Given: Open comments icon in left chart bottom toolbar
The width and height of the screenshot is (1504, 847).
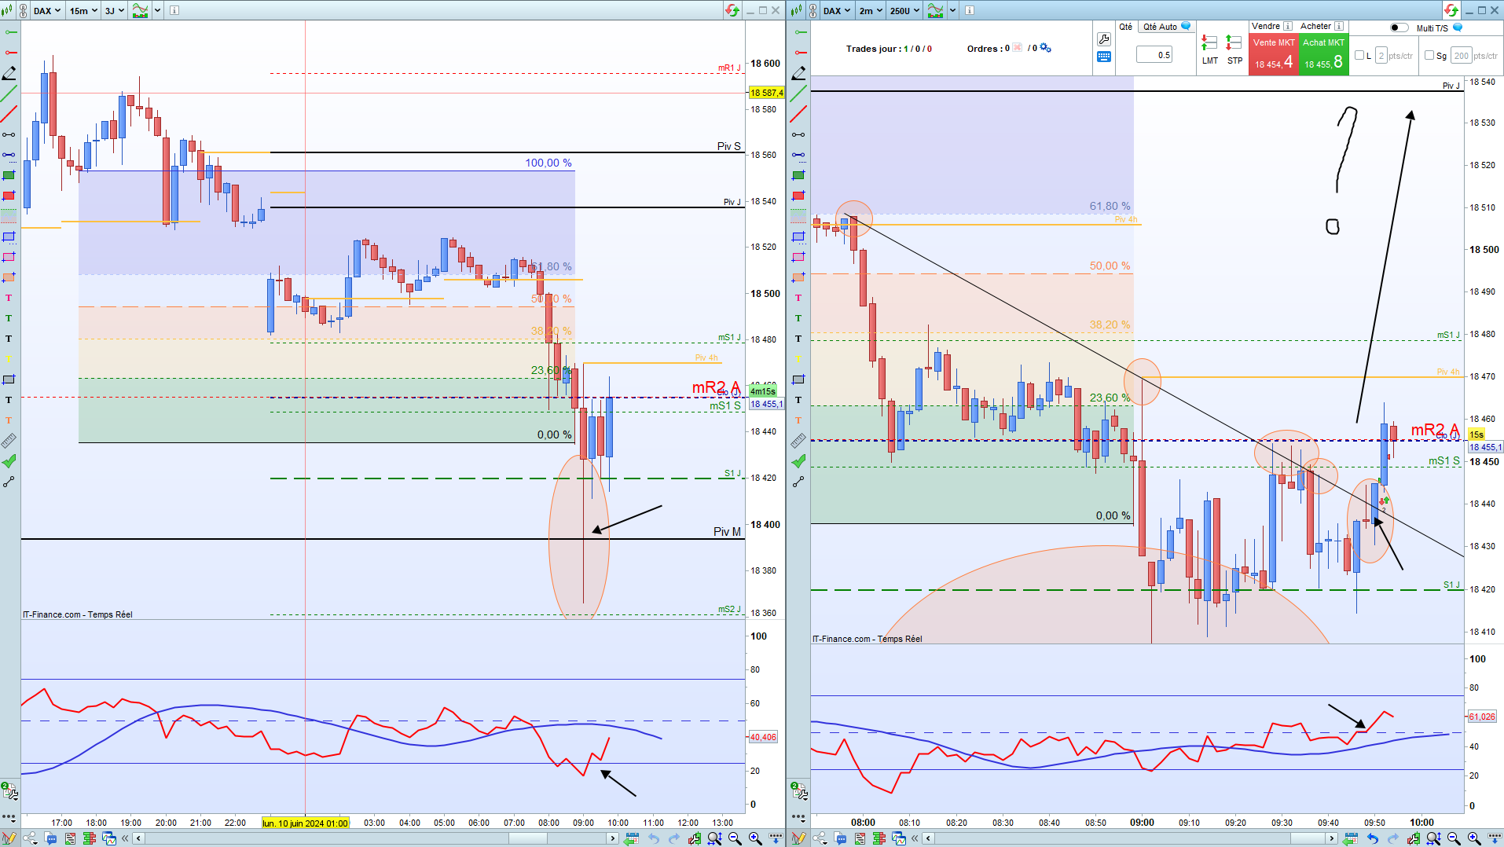Looking at the screenshot, I should point(50,838).
